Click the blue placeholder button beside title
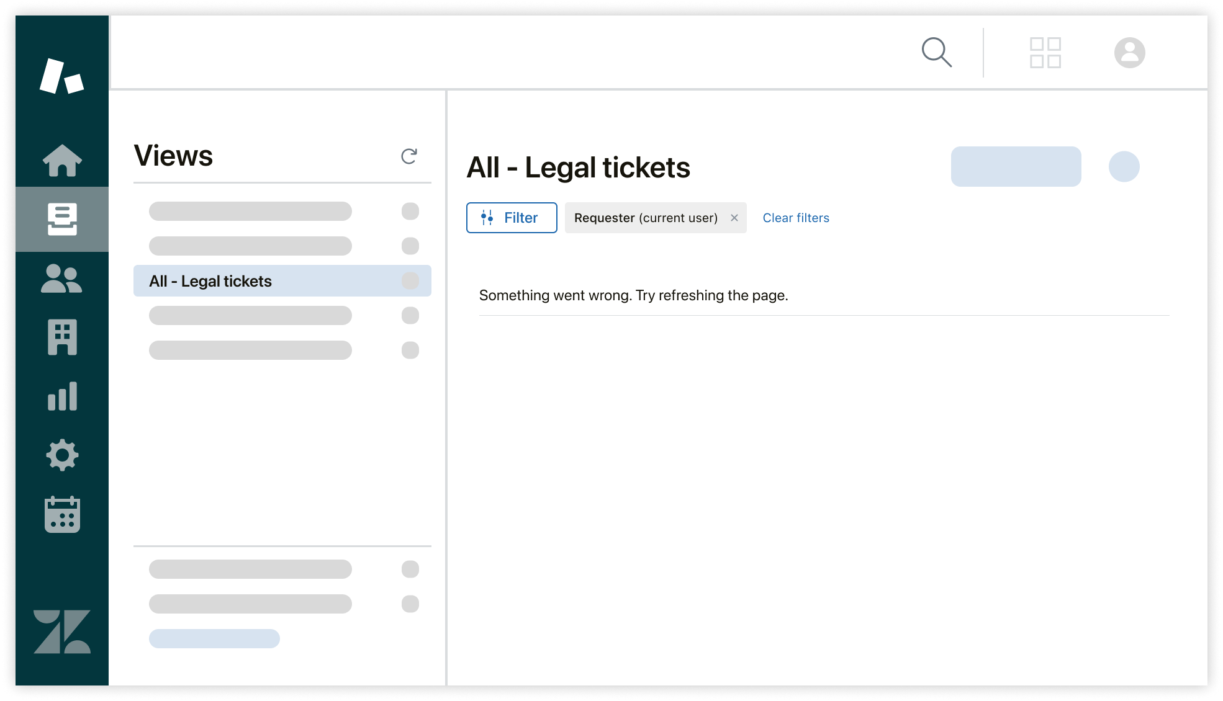This screenshot has height=701, width=1223. coord(1016,166)
